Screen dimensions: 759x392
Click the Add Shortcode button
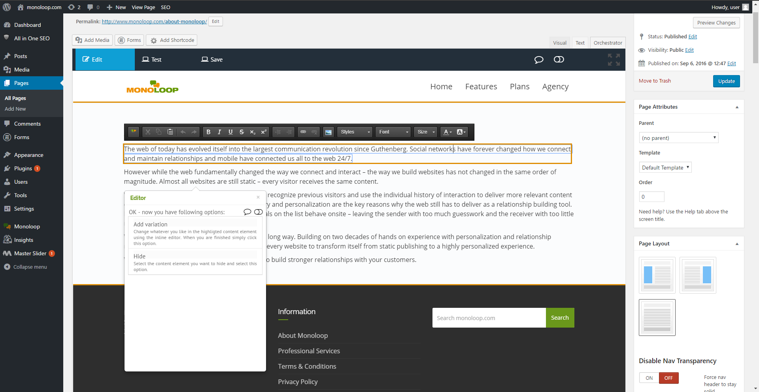pos(172,40)
